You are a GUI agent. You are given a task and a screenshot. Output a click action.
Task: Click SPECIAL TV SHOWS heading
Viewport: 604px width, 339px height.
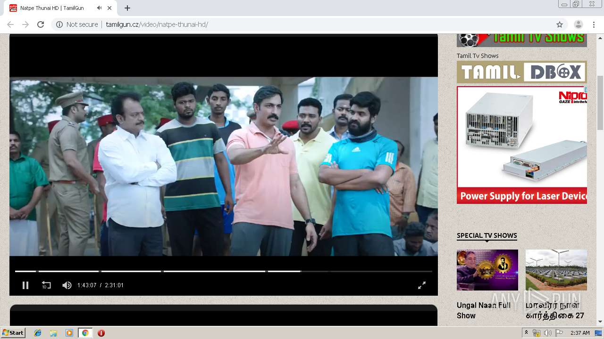click(x=487, y=235)
